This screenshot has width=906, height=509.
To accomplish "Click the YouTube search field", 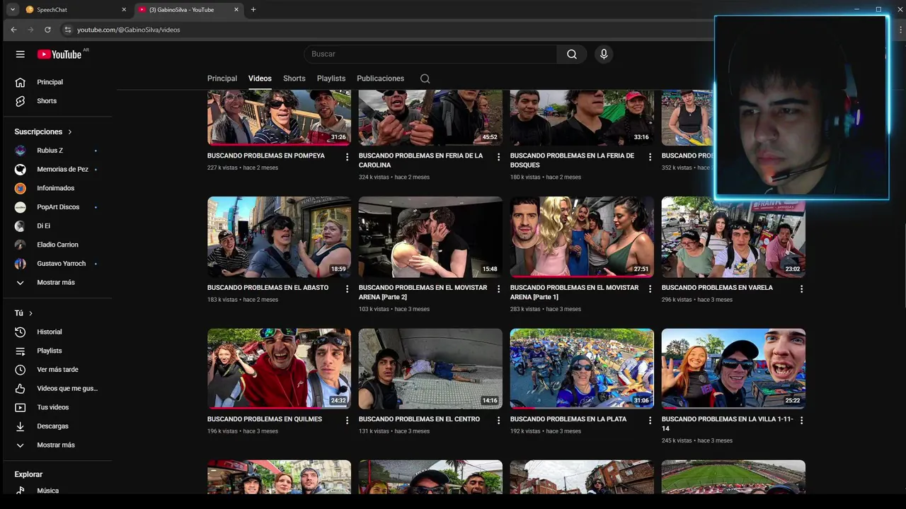I will tap(430, 54).
